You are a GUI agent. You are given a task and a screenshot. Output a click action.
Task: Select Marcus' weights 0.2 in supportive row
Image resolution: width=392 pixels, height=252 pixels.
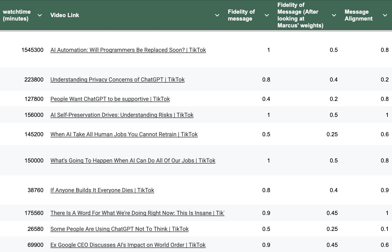(x=334, y=99)
